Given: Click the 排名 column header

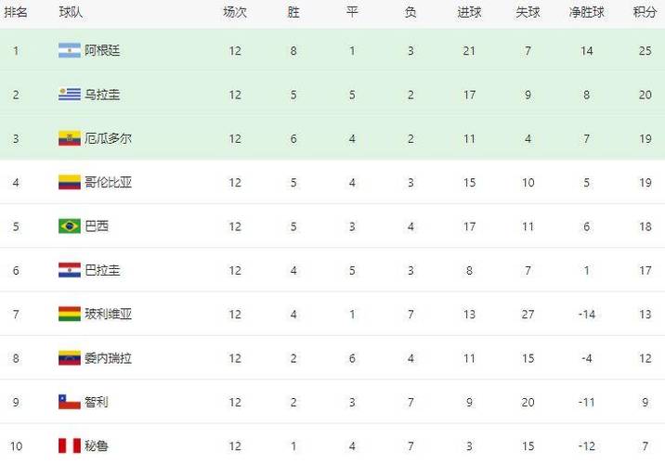Looking at the screenshot, I should pyautogui.click(x=16, y=12).
